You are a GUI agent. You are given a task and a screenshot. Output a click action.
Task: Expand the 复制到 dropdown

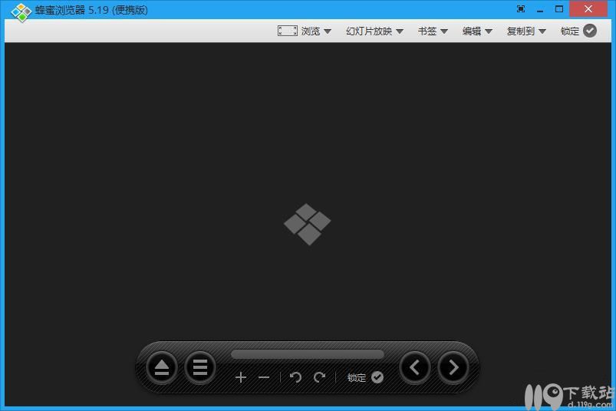point(542,31)
